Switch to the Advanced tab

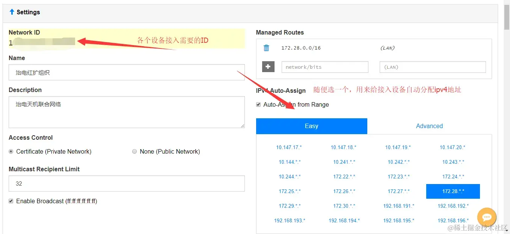point(429,126)
